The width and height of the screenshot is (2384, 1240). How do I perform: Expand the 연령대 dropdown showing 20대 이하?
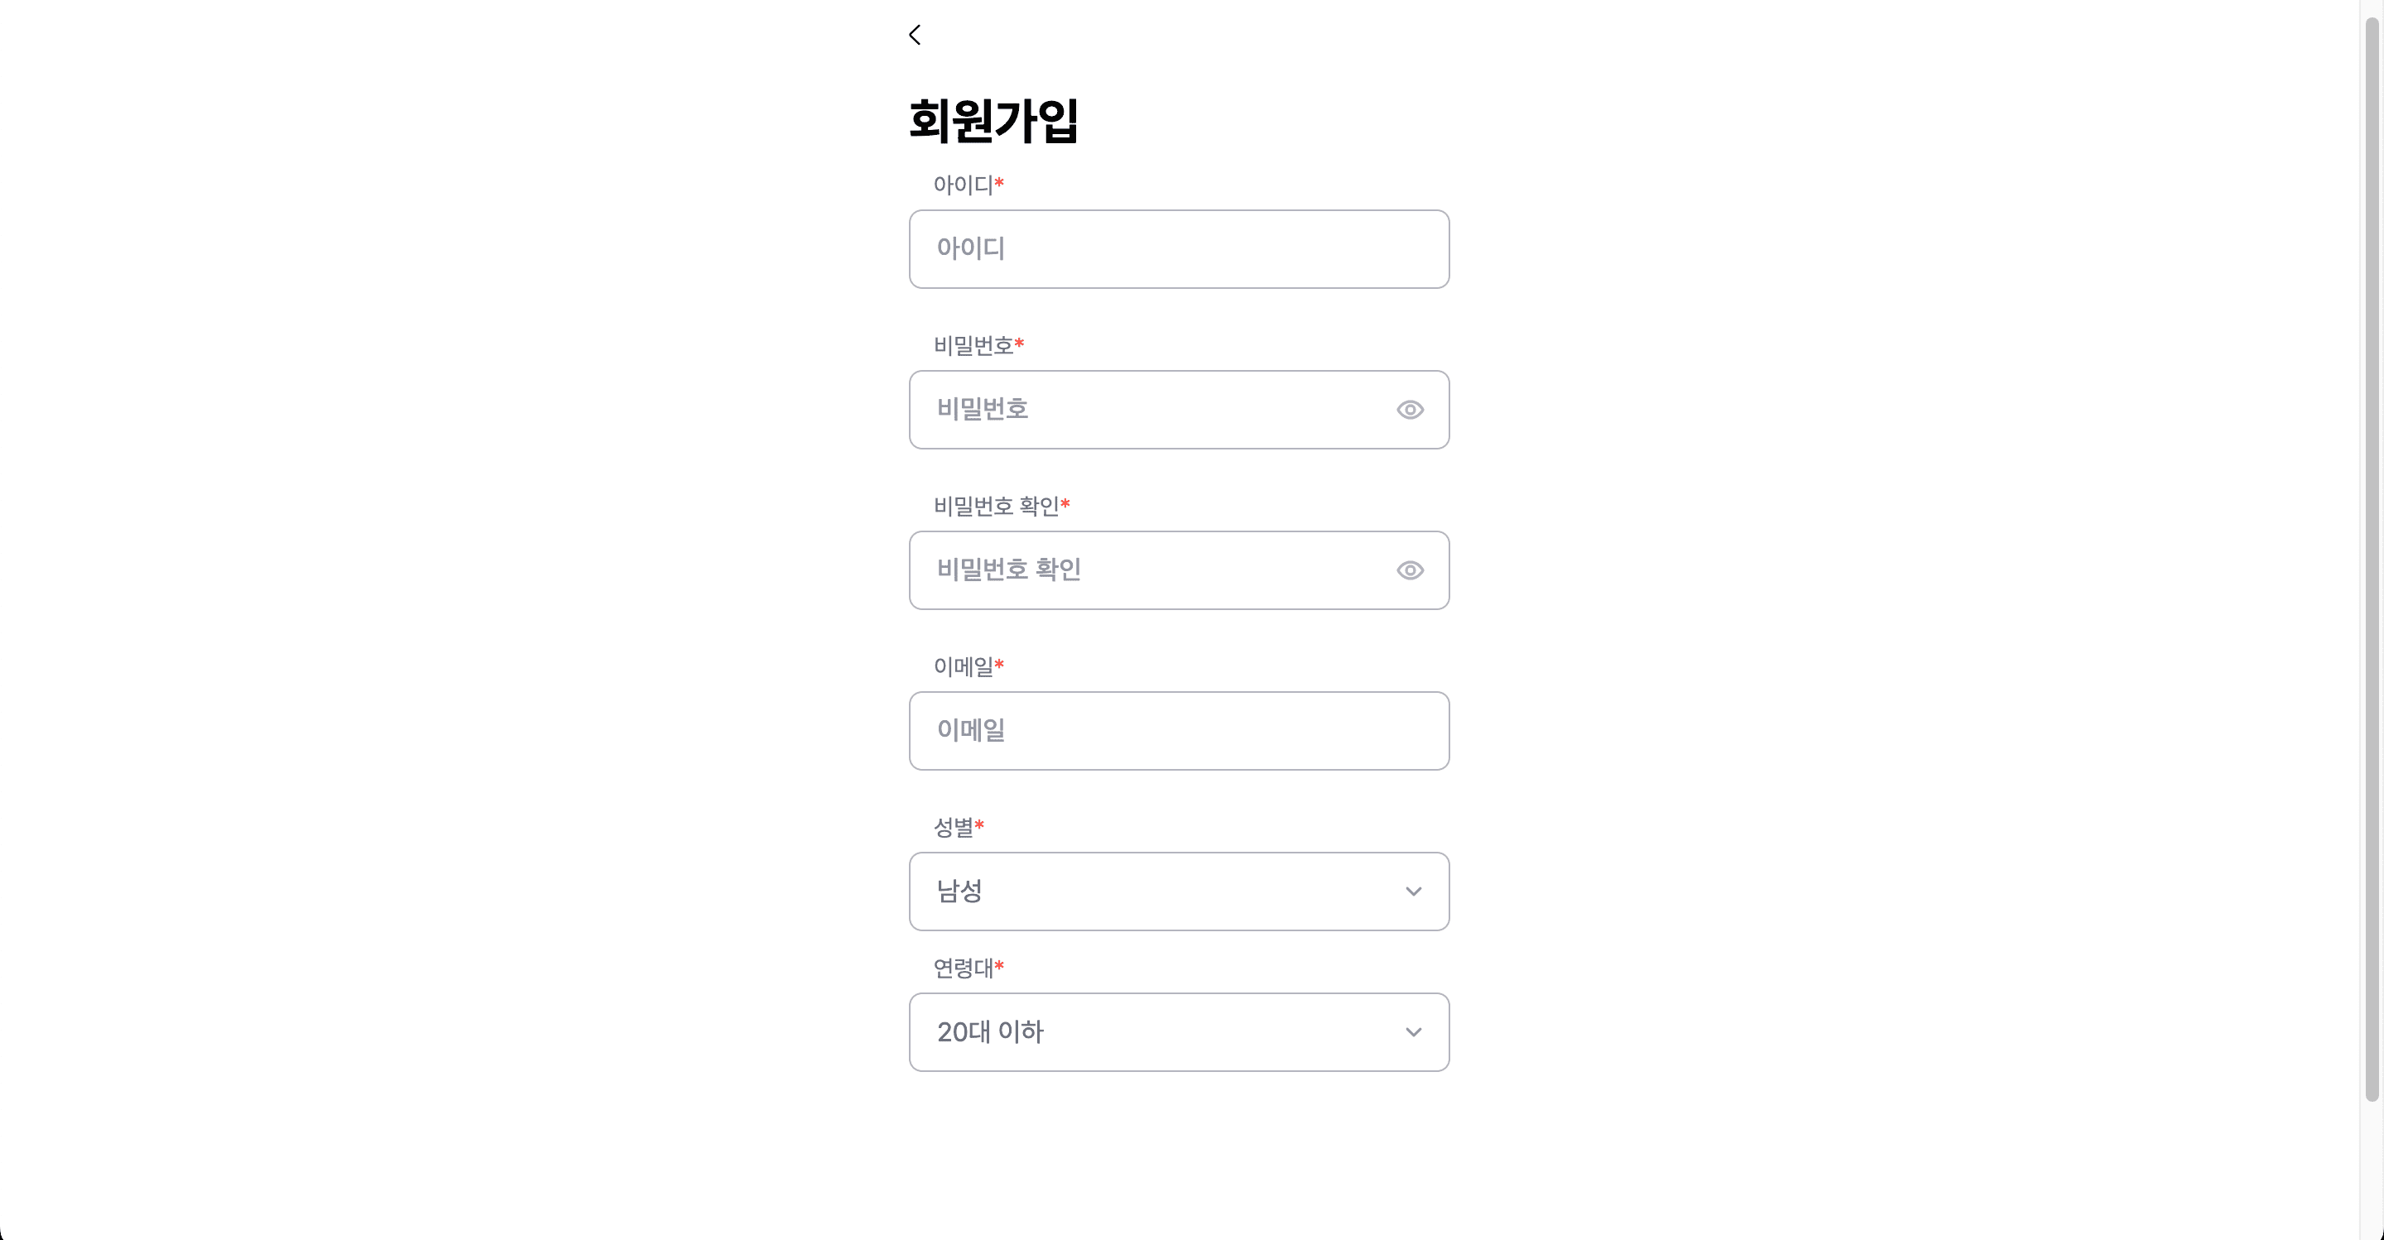point(1179,1031)
